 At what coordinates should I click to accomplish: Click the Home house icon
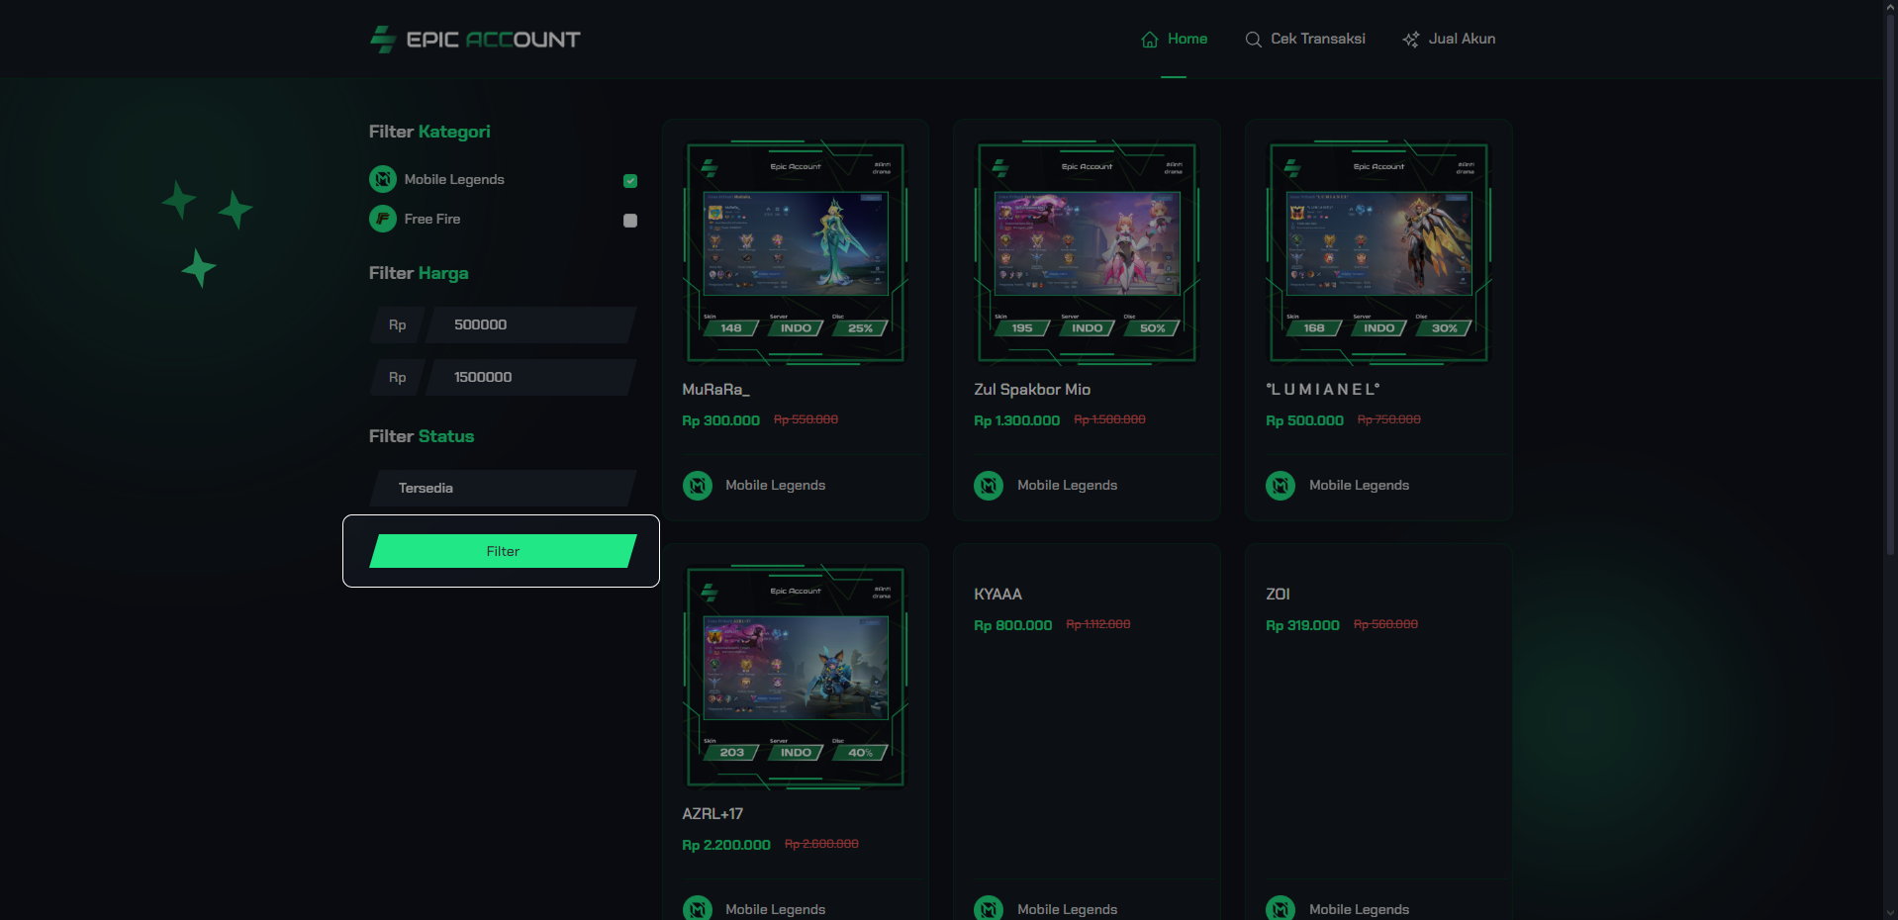tap(1150, 40)
